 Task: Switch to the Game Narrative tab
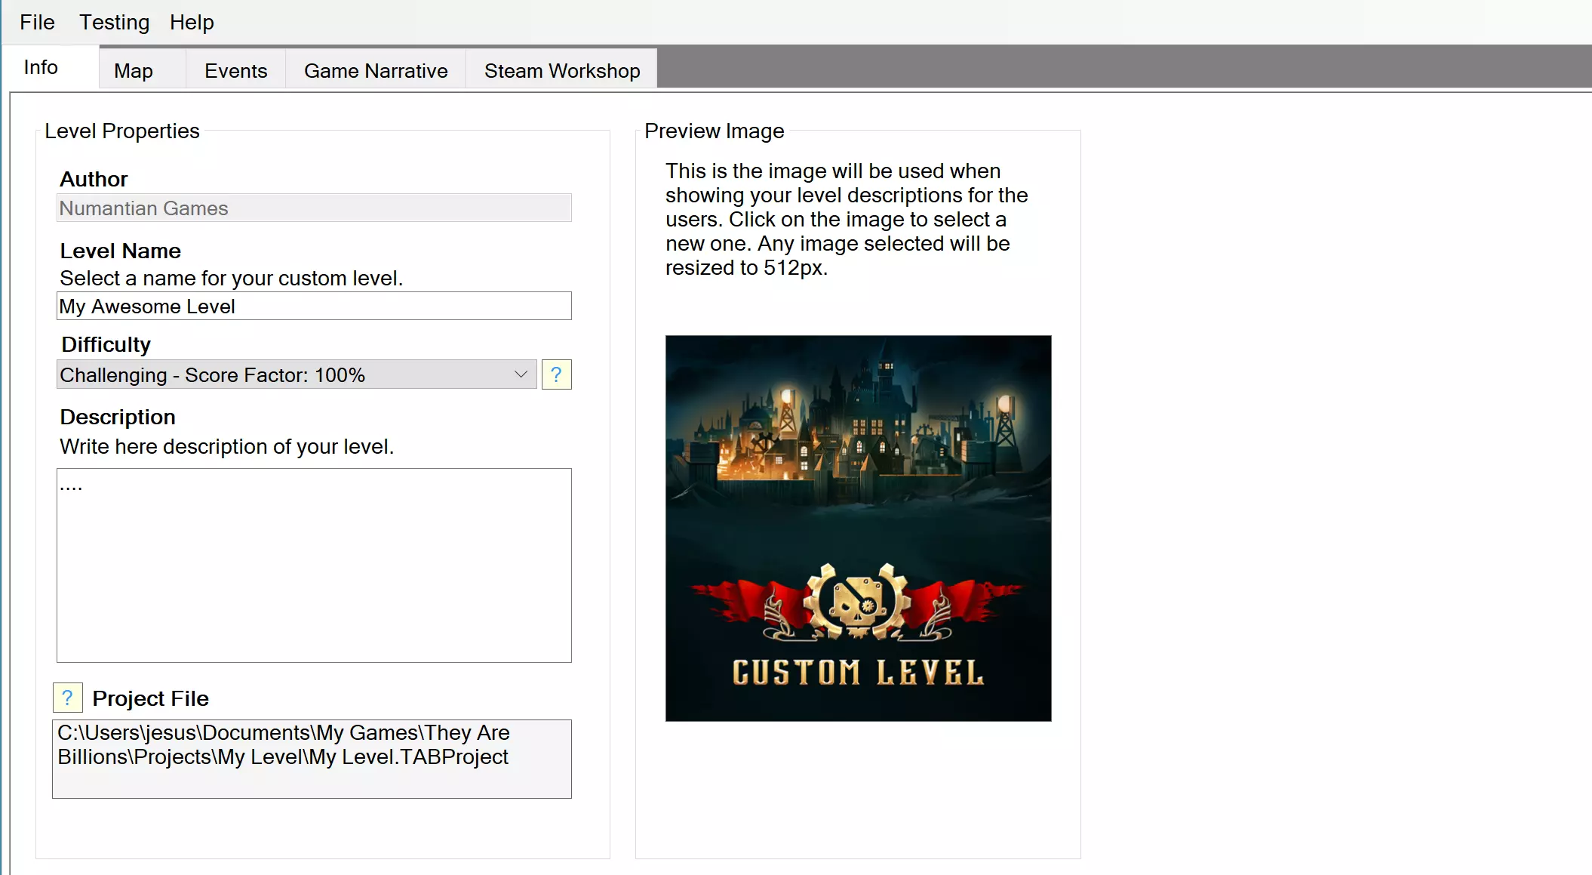(376, 70)
